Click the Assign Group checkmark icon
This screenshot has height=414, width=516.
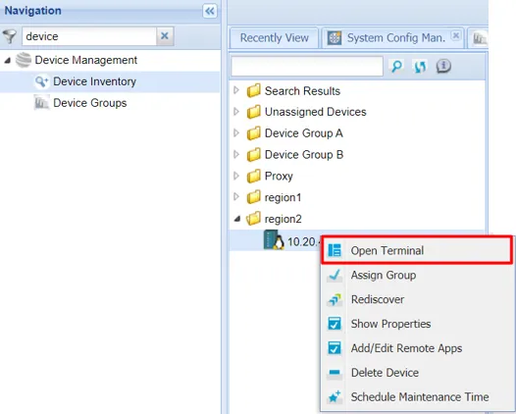(335, 275)
